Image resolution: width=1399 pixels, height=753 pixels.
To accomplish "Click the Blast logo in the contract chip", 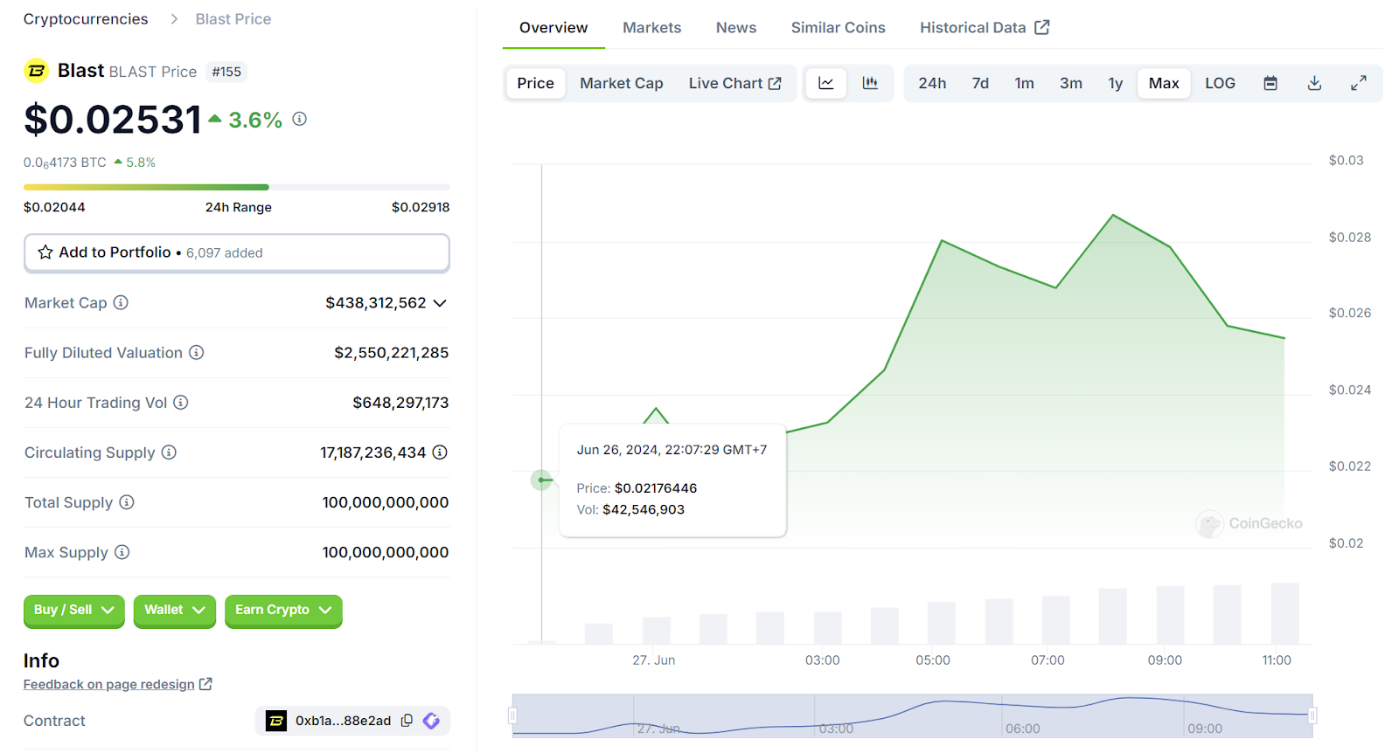I will (x=276, y=721).
